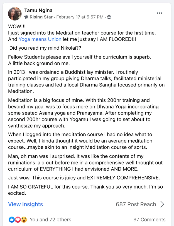Viewport: 174px width, 226px height.
Task: Open the three-dot post options menu
Action: [160, 13]
